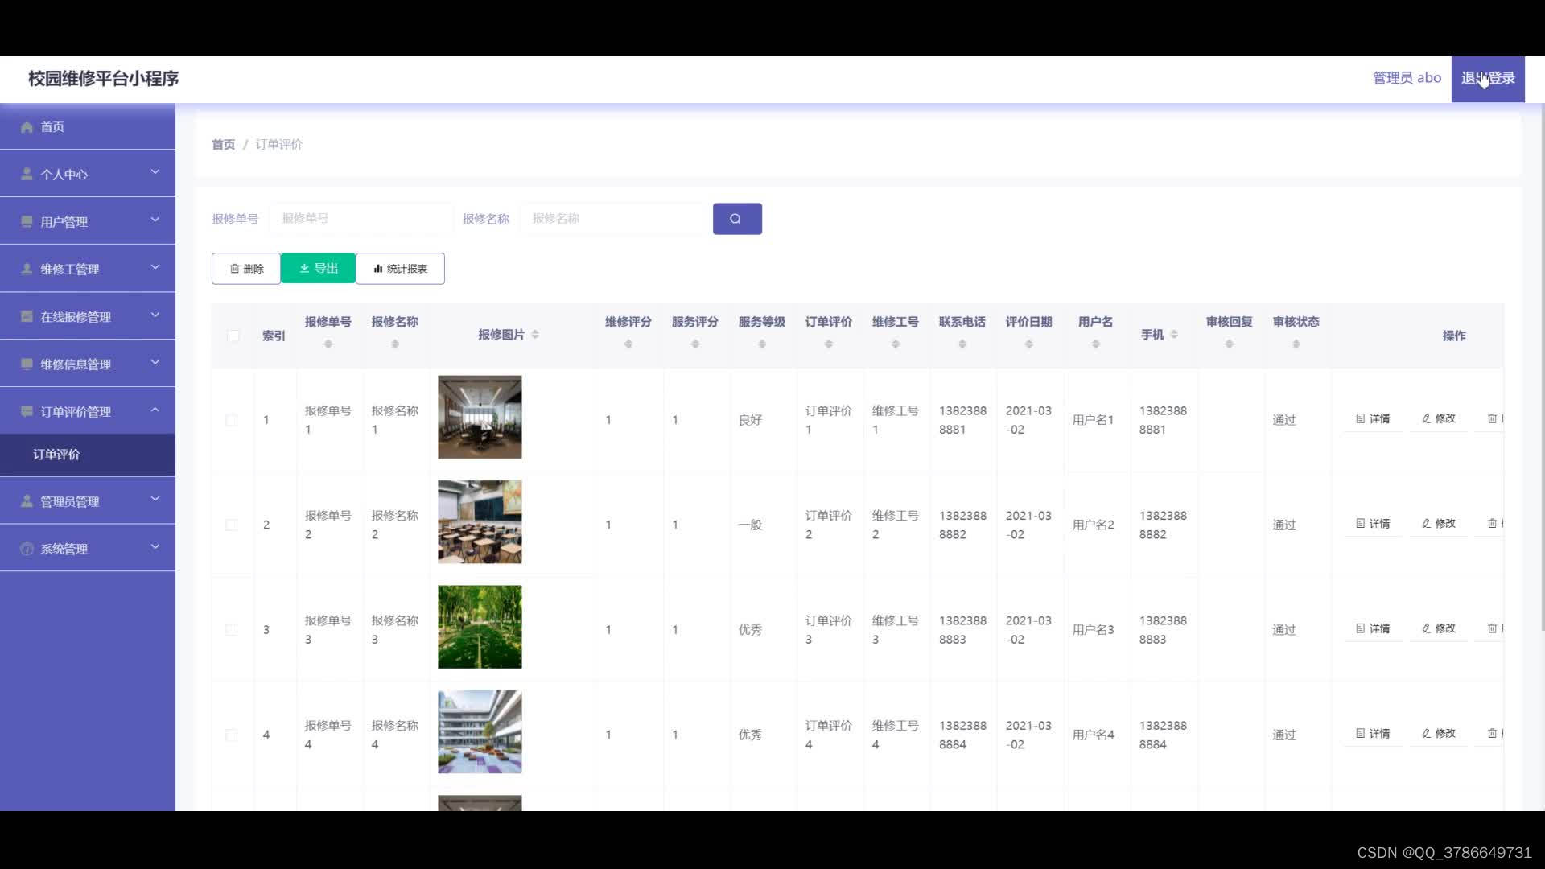Click 修改 for row 用户名4
1545x869 pixels.
coord(1439,733)
